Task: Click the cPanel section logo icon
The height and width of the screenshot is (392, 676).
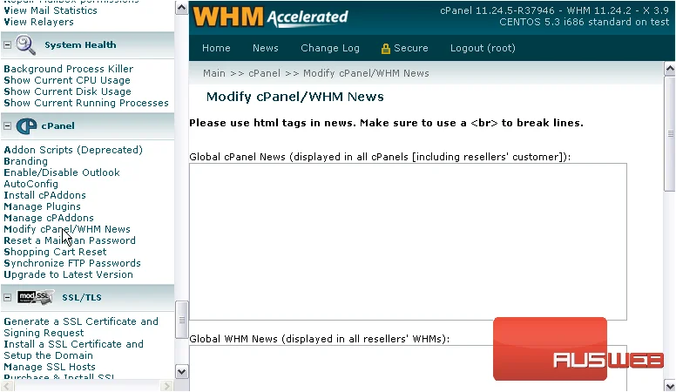Action: tap(26, 126)
